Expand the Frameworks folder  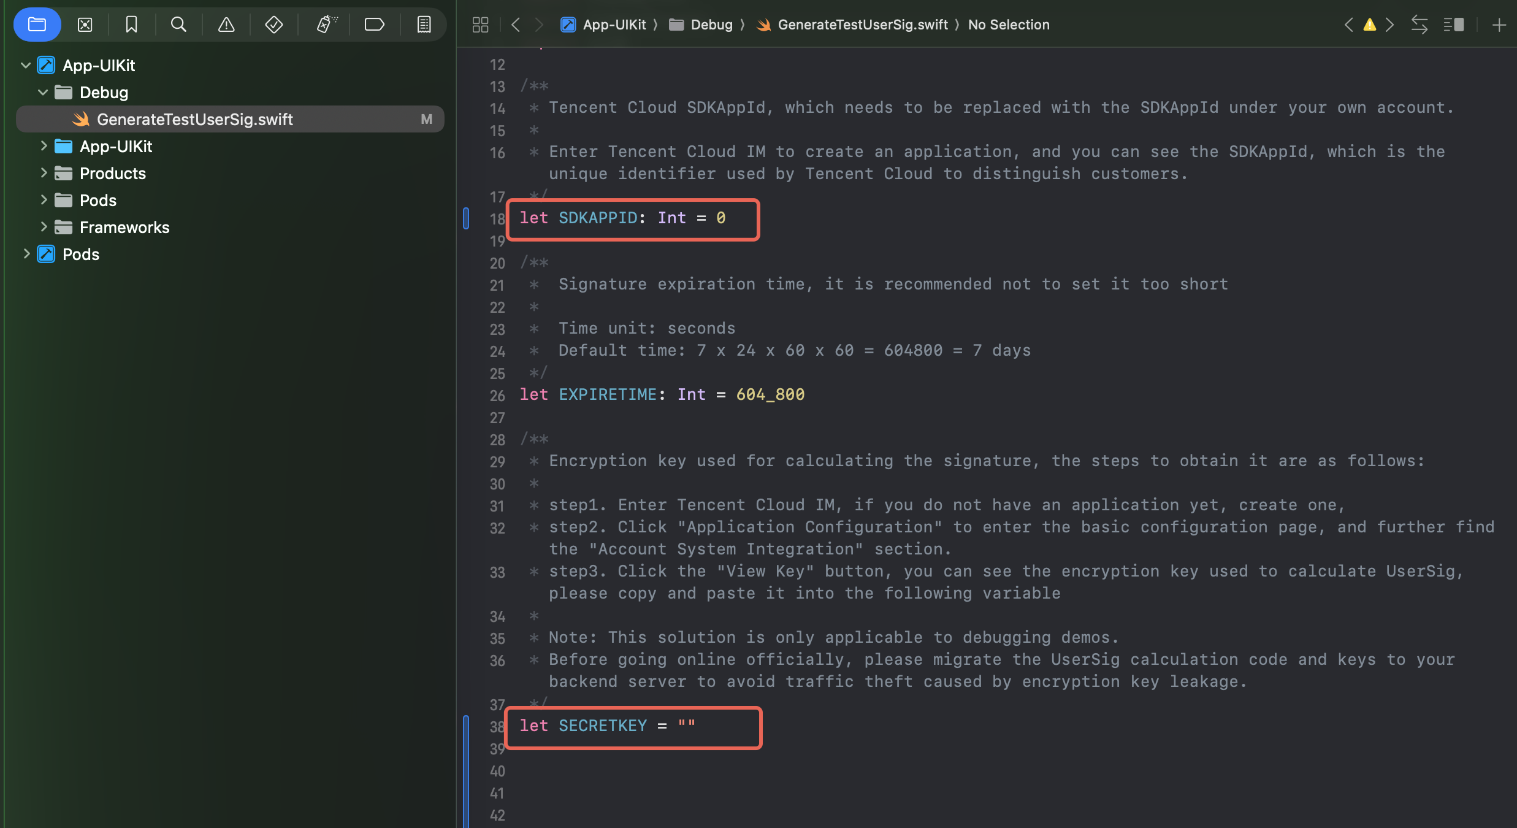click(x=43, y=227)
